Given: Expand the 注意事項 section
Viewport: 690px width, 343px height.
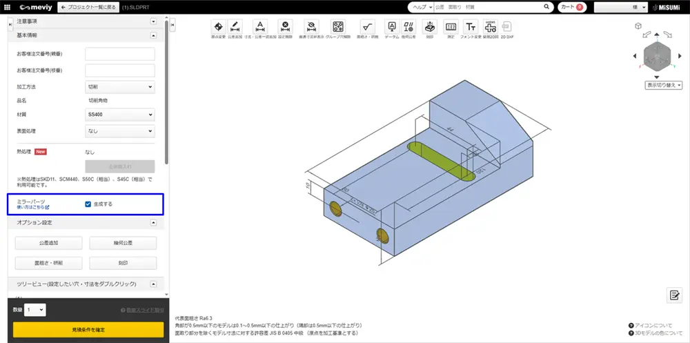Looking at the screenshot, I should pyautogui.click(x=152, y=22).
